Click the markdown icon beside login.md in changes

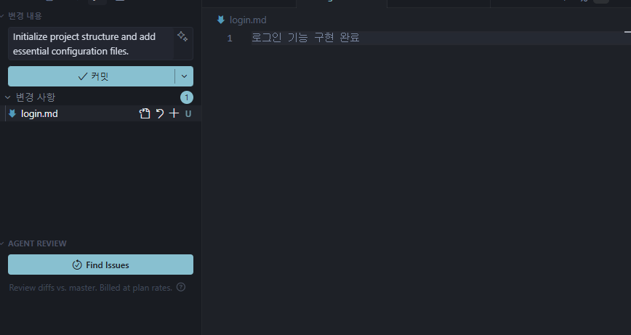click(x=12, y=113)
